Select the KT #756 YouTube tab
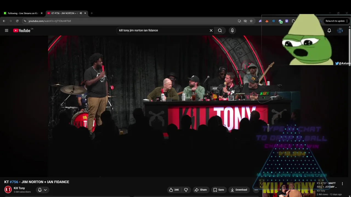351x197 pixels. tap(65, 13)
